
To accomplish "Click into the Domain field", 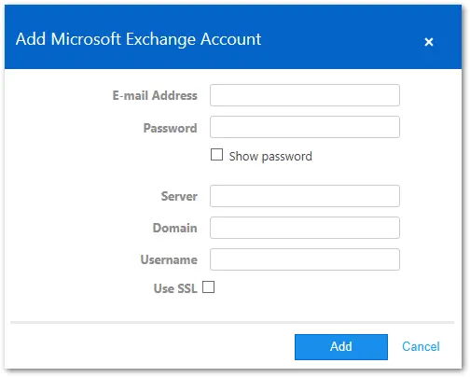I will coord(305,228).
